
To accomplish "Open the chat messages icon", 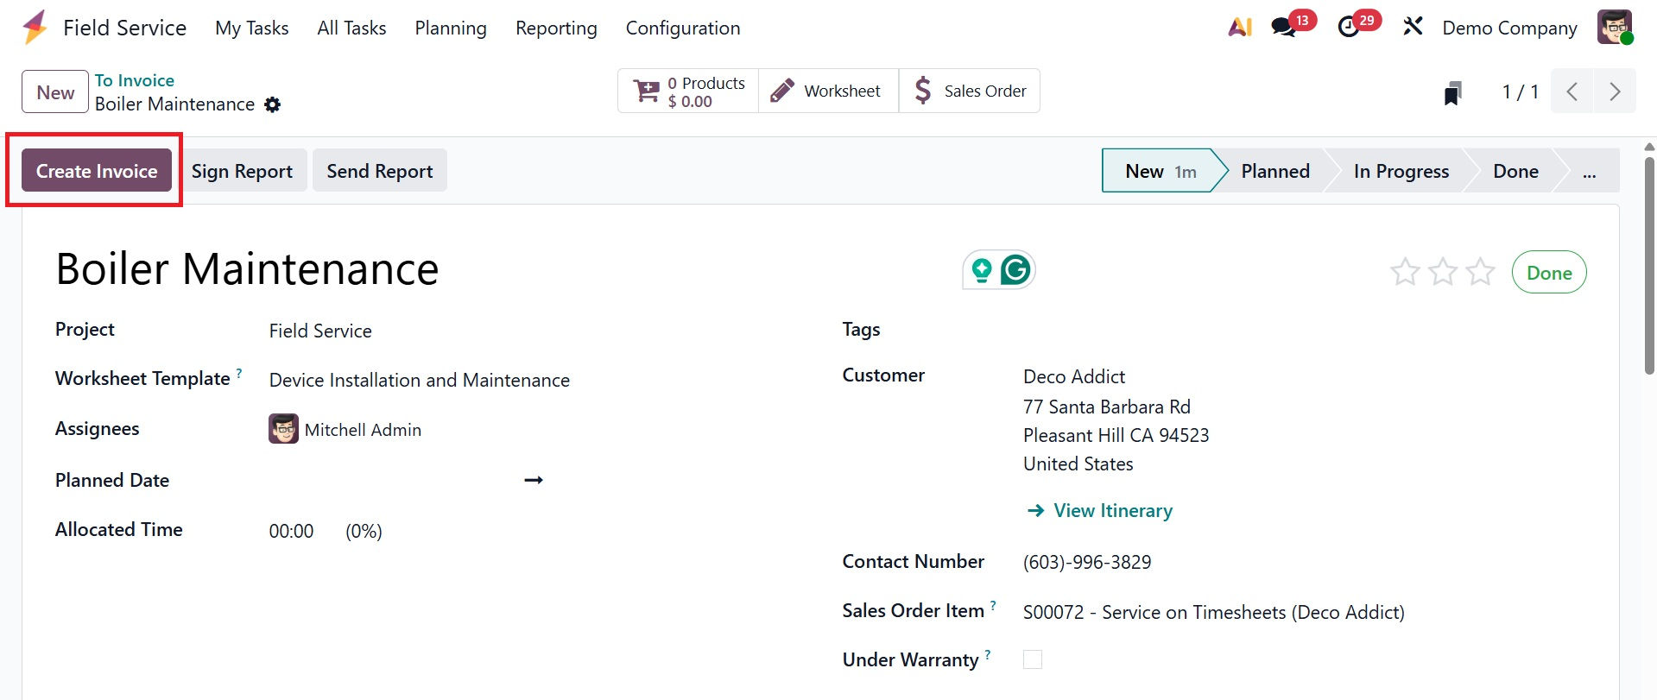I will click(x=1283, y=28).
